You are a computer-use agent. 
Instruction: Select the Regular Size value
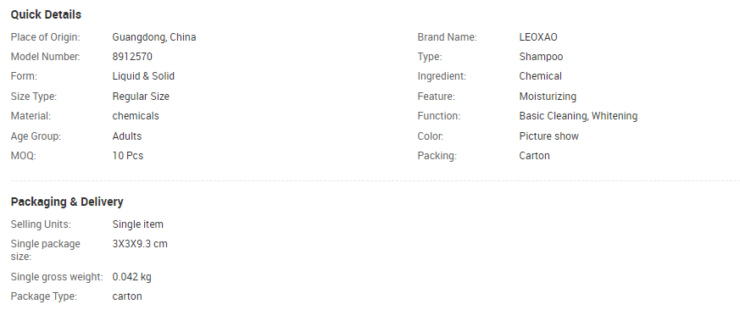pyautogui.click(x=141, y=97)
